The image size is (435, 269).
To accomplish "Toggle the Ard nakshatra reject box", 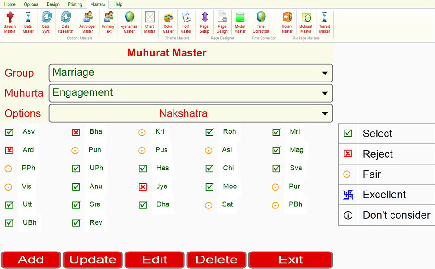I will pos(9,150).
